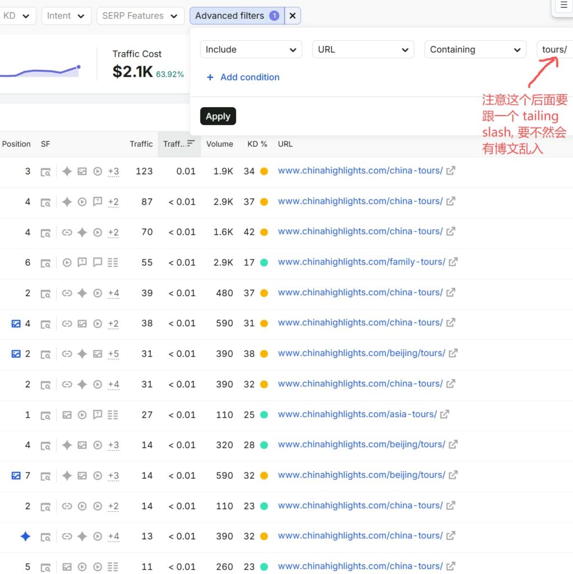
Task: Click green KD dot in KD 17 row
Action: coord(264,262)
